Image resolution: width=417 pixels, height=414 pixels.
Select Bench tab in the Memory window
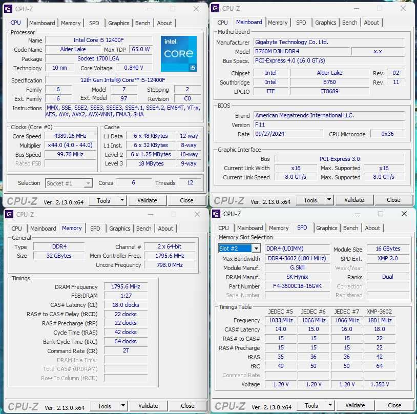[x=144, y=229]
